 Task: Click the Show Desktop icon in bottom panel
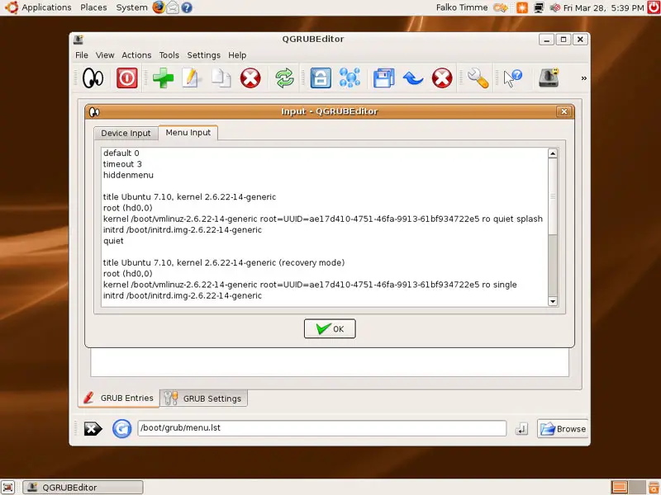click(x=7, y=488)
